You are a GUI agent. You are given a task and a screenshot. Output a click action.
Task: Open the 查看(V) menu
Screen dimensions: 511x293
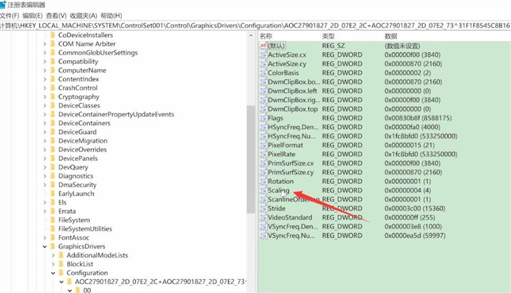[x=56, y=16]
